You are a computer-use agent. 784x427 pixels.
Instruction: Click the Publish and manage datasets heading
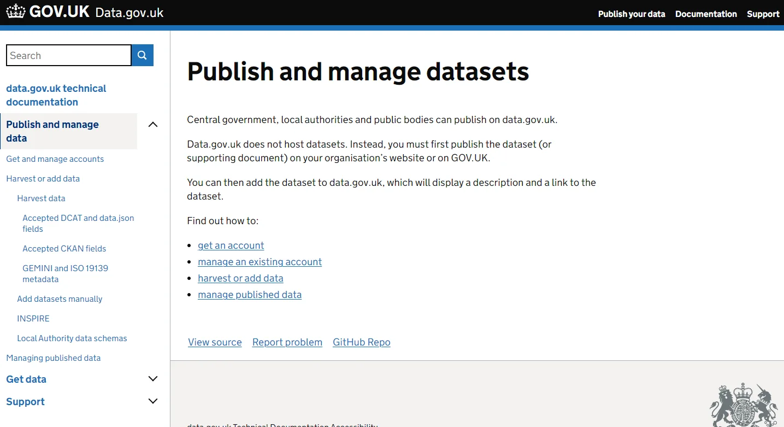tap(358, 72)
